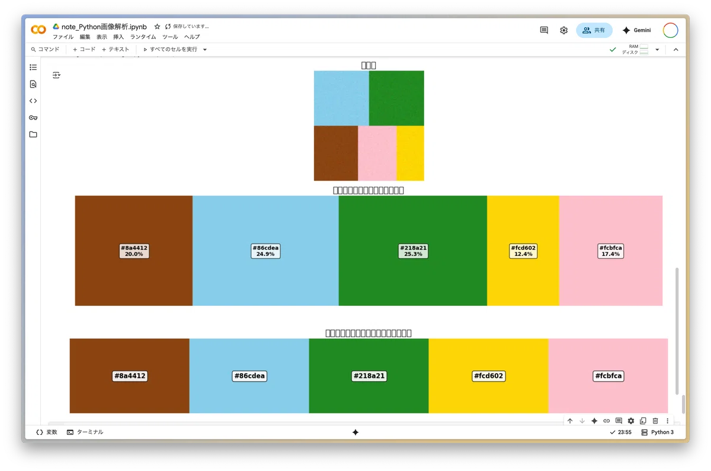
Task: Delete the cell with the trash icon
Action: click(655, 421)
